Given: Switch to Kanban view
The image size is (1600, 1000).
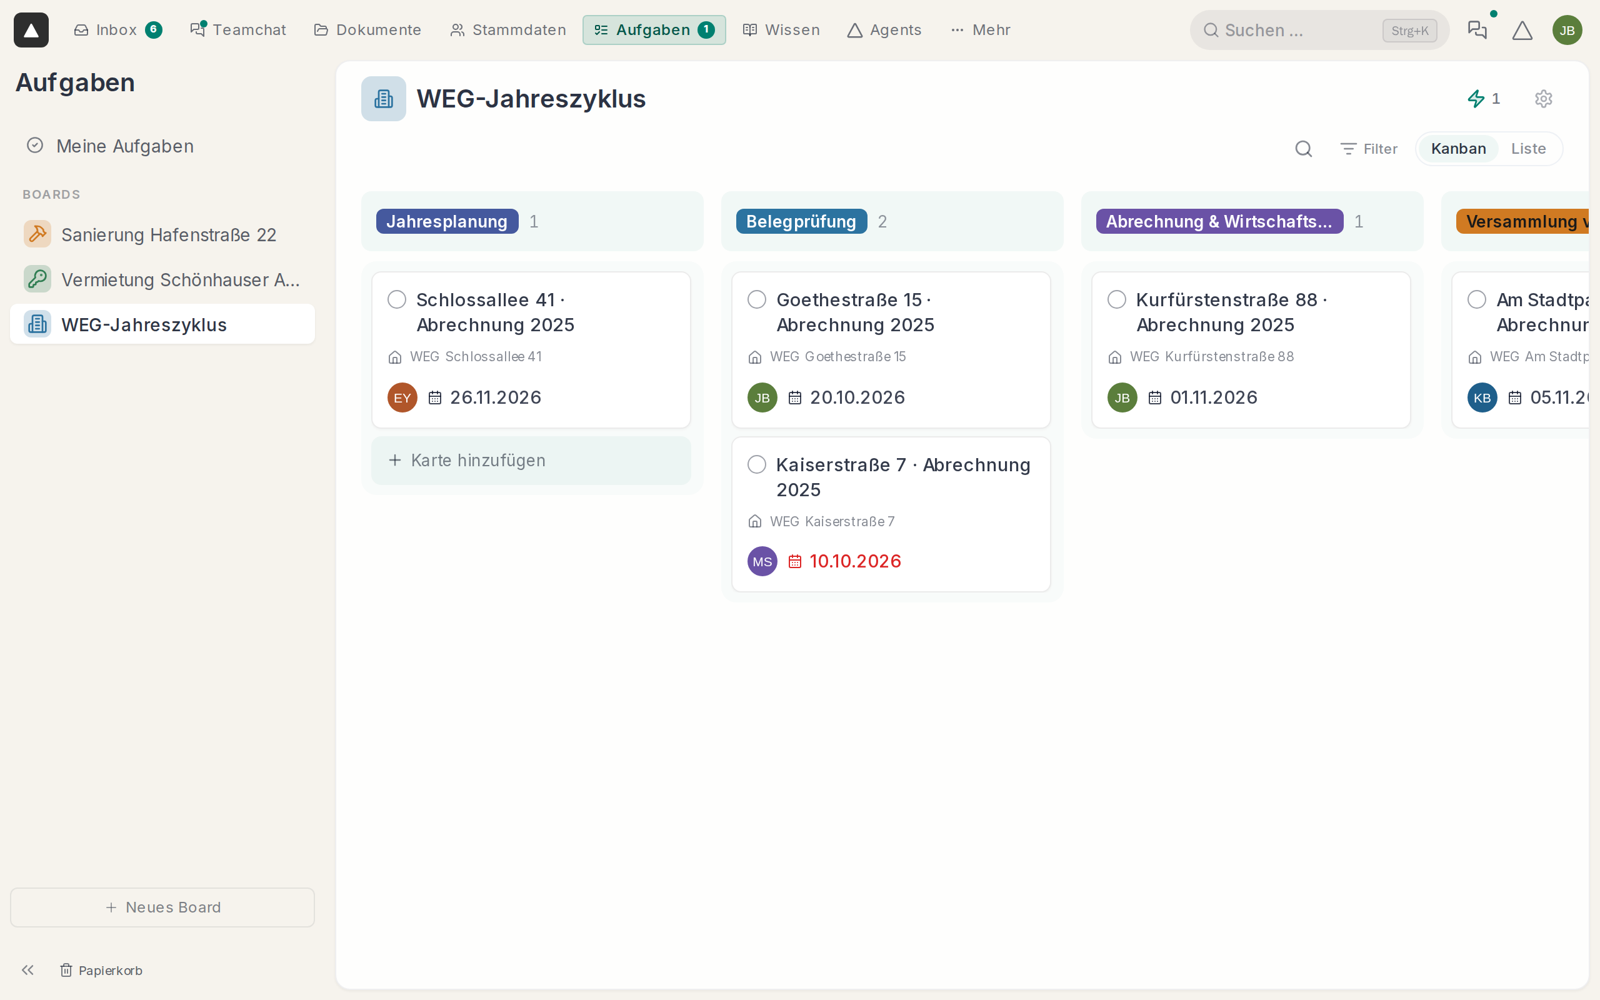Looking at the screenshot, I should 1458,149.
